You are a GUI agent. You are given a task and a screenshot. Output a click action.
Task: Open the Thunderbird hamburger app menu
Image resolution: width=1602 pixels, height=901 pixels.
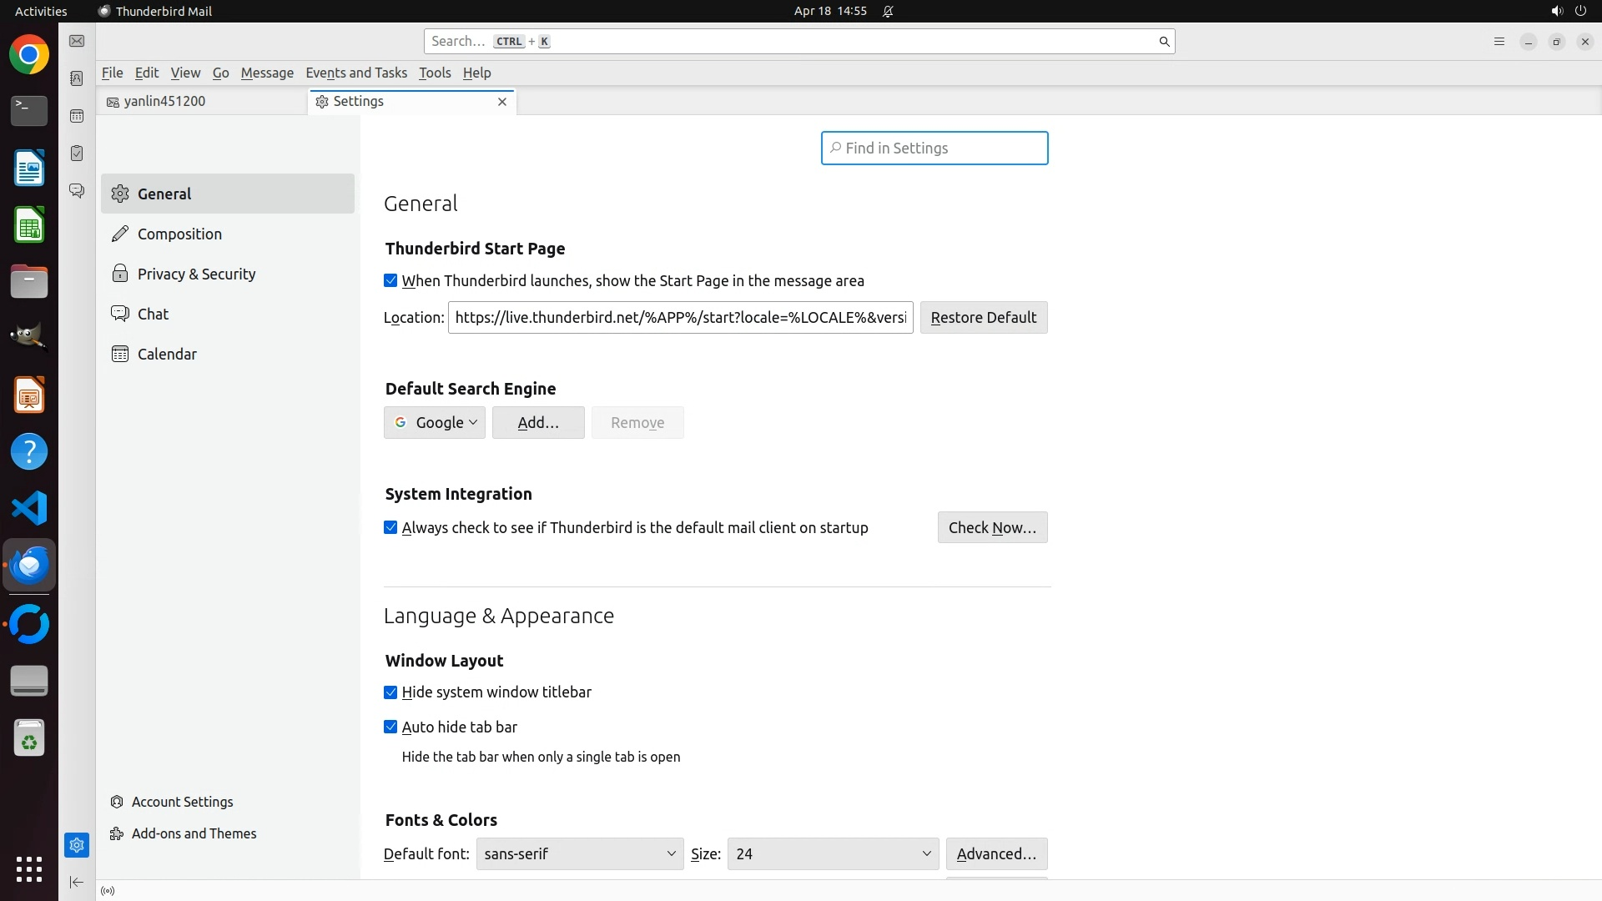tap(1499, 42)
